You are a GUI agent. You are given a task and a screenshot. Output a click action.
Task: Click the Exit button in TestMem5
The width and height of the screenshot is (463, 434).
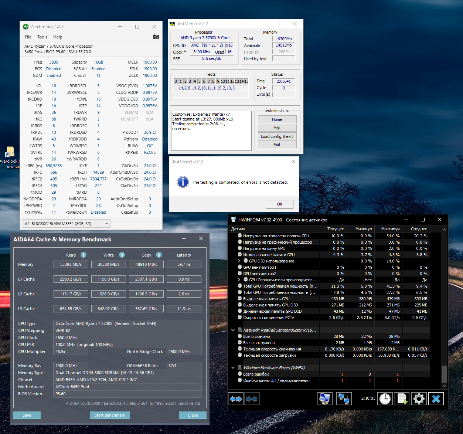tap(277, 145)
